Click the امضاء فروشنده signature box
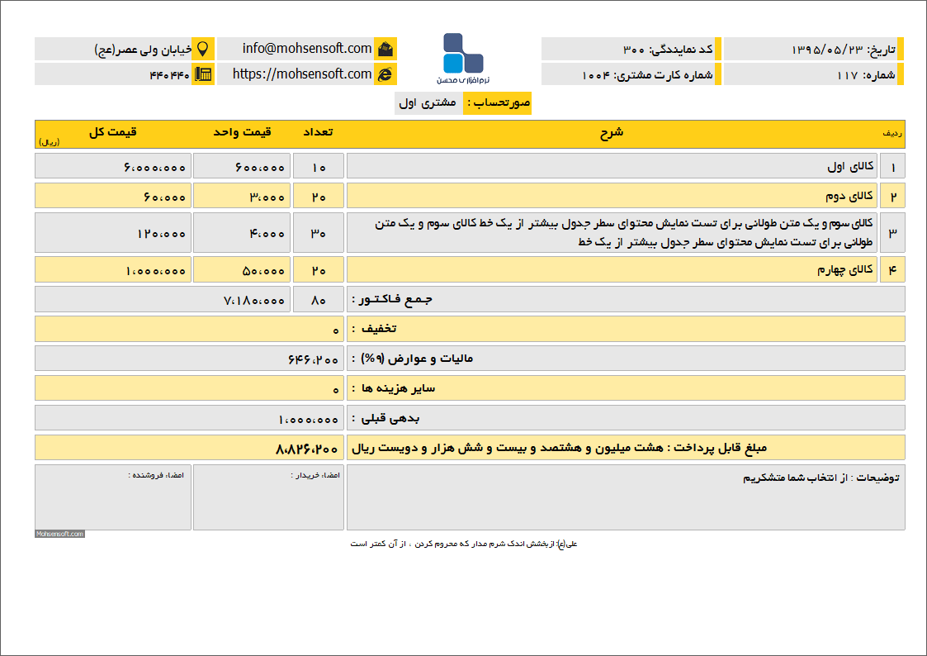 (112, 496)
